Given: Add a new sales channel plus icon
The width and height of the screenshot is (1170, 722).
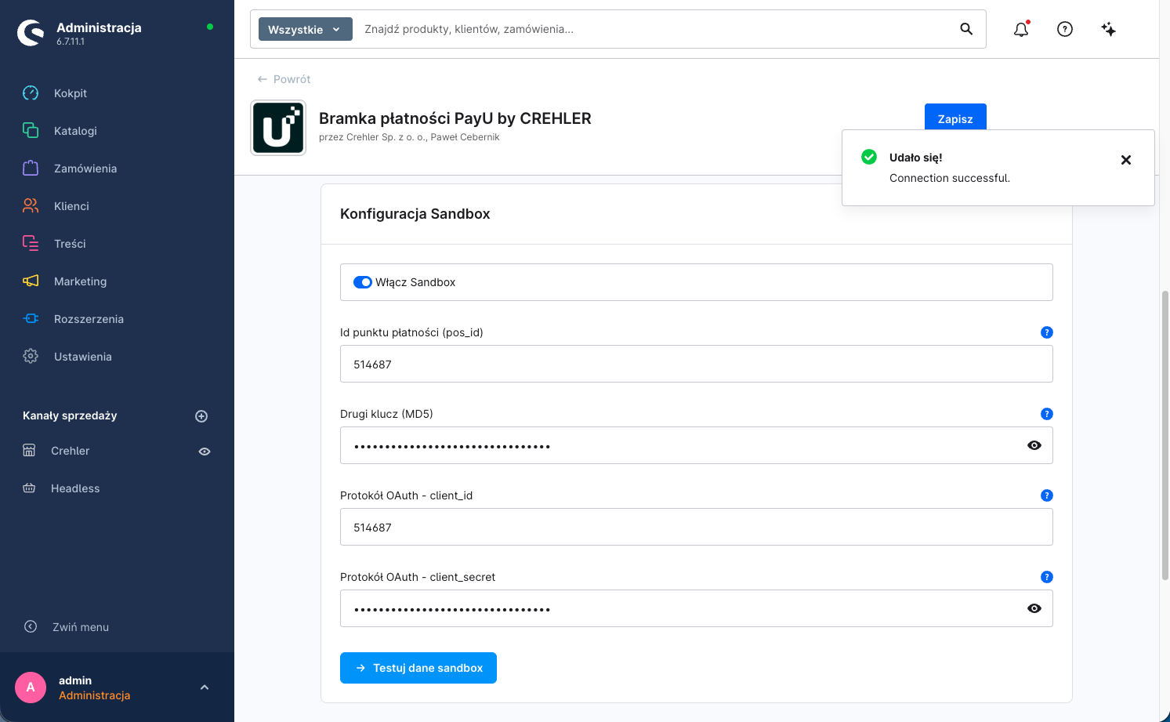Looking at the screenshot, I should 201,416.
